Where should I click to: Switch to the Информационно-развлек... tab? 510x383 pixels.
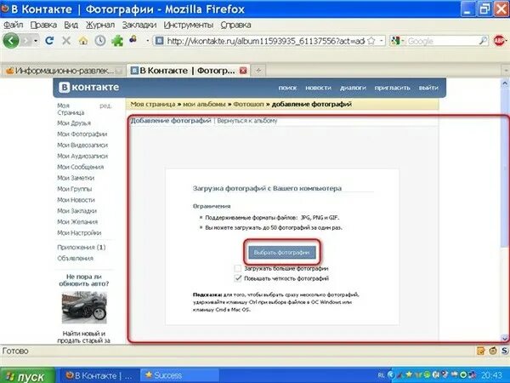pyautogui.click(x=62, y=71)
